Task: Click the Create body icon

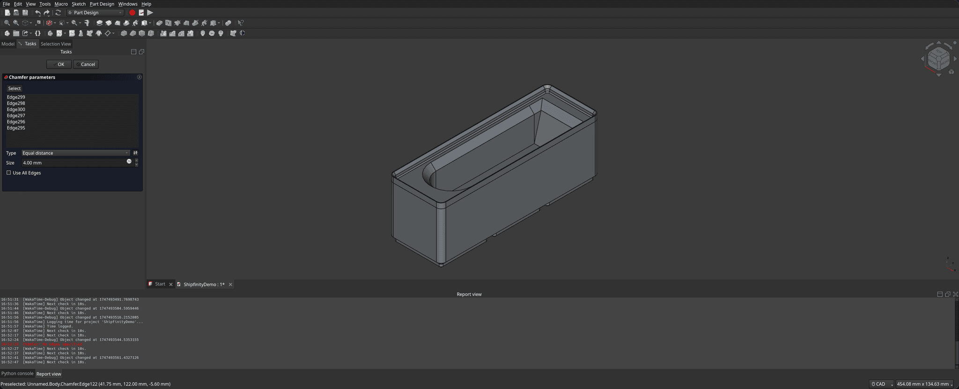Action: [50, 33]
